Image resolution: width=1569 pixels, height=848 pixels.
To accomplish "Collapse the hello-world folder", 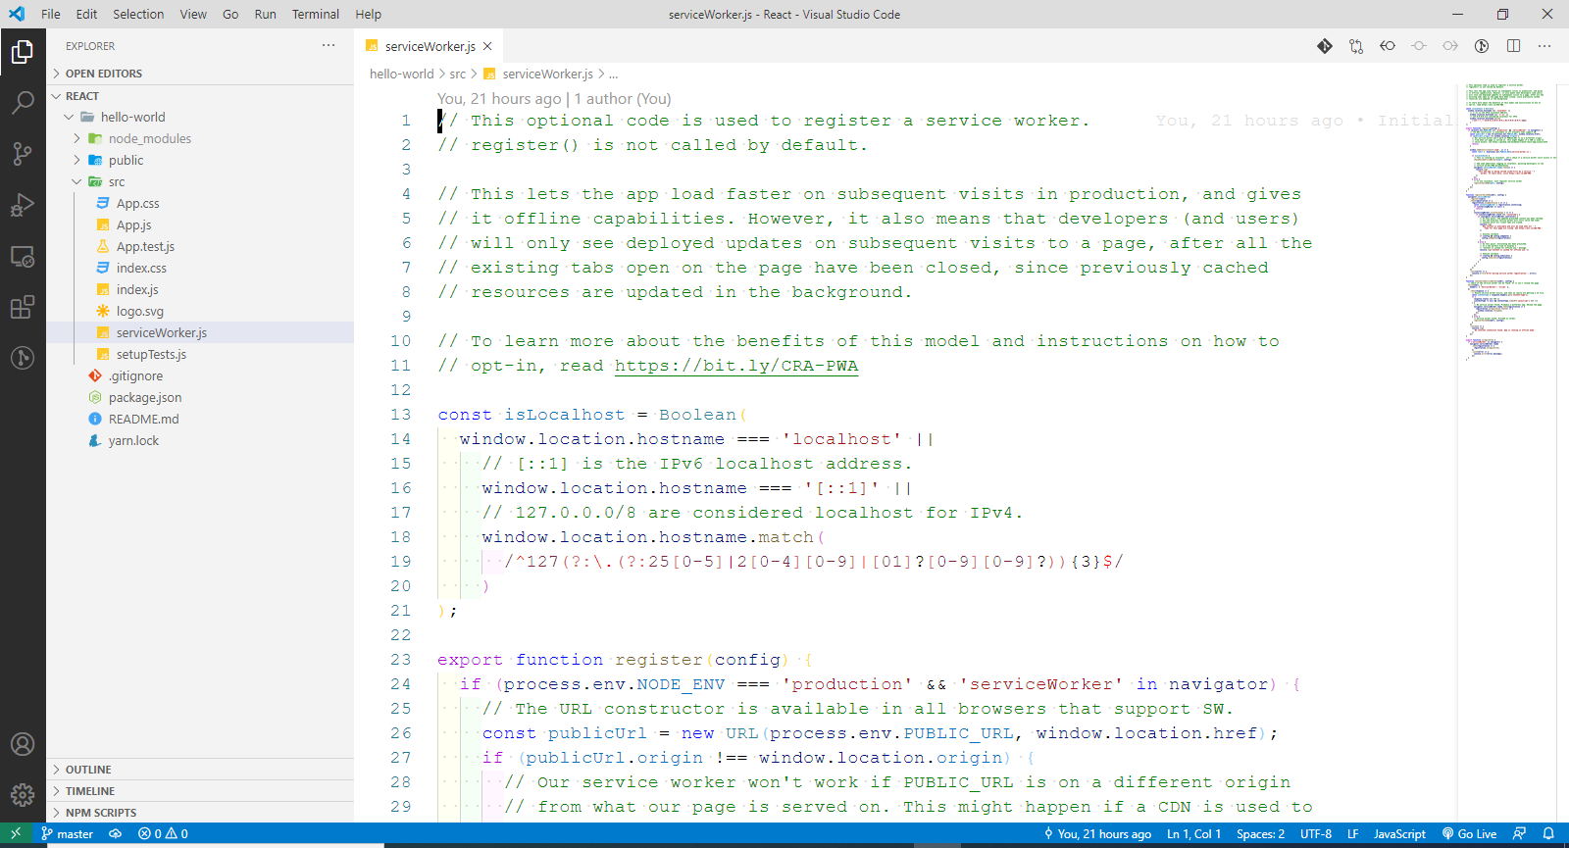I will tap(200, 117).
